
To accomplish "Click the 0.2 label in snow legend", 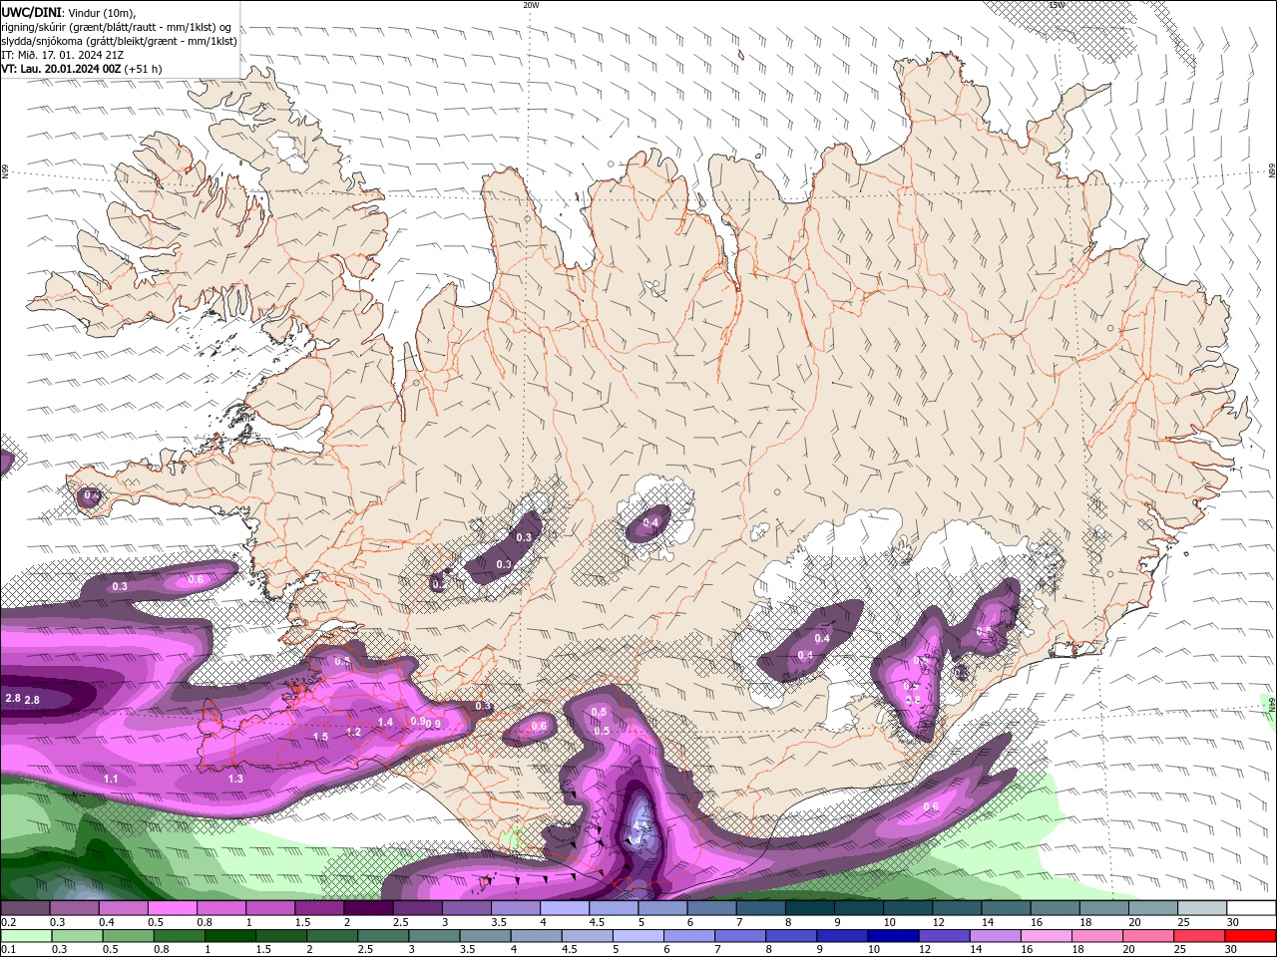I will coord(8,922).
